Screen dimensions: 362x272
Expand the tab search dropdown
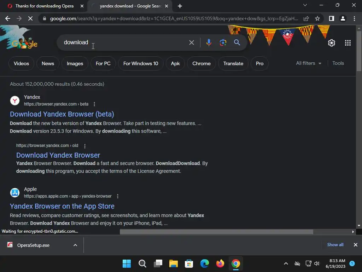tap(305, 5)
